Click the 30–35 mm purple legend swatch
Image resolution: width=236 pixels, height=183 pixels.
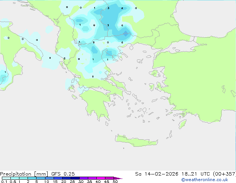(84, 178)
